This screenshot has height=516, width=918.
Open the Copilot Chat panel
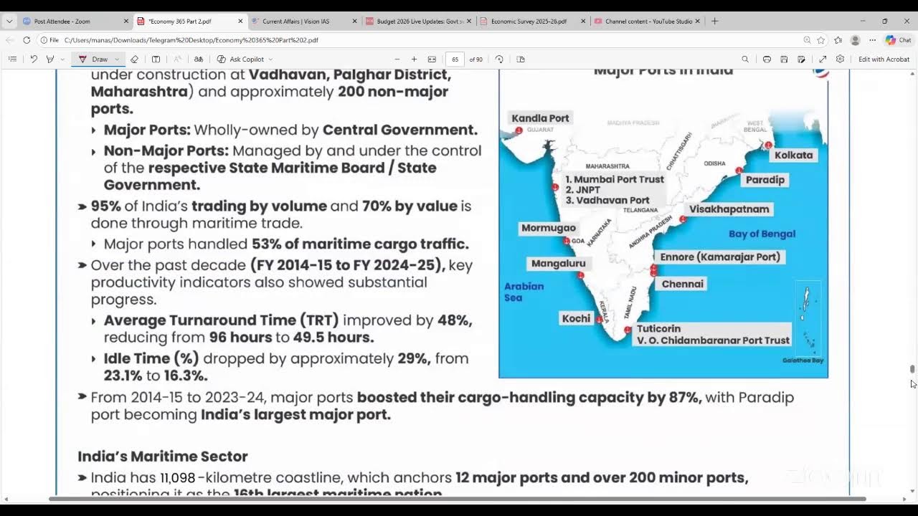click(899, 40)
